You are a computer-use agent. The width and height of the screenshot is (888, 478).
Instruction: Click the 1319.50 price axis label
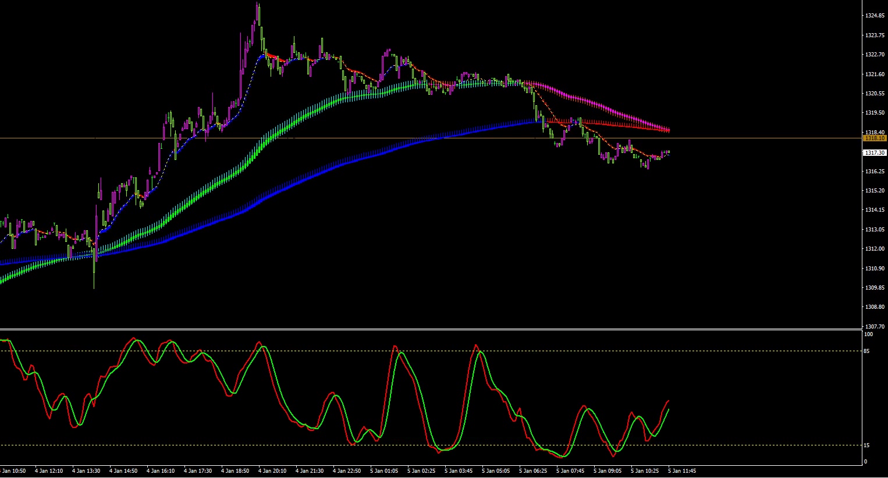tap(875, 113)
